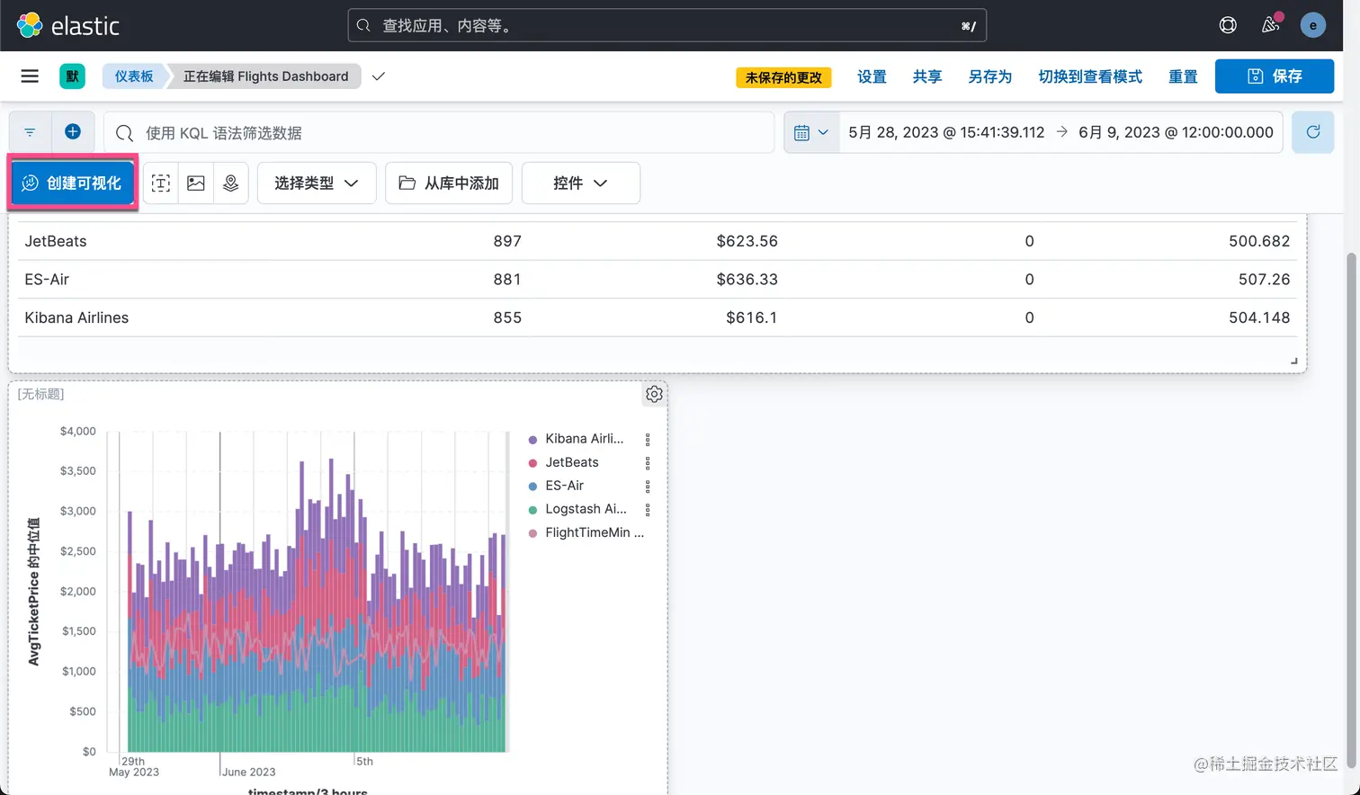
Task: Add an image panel icon
Action: pos(196,183)
